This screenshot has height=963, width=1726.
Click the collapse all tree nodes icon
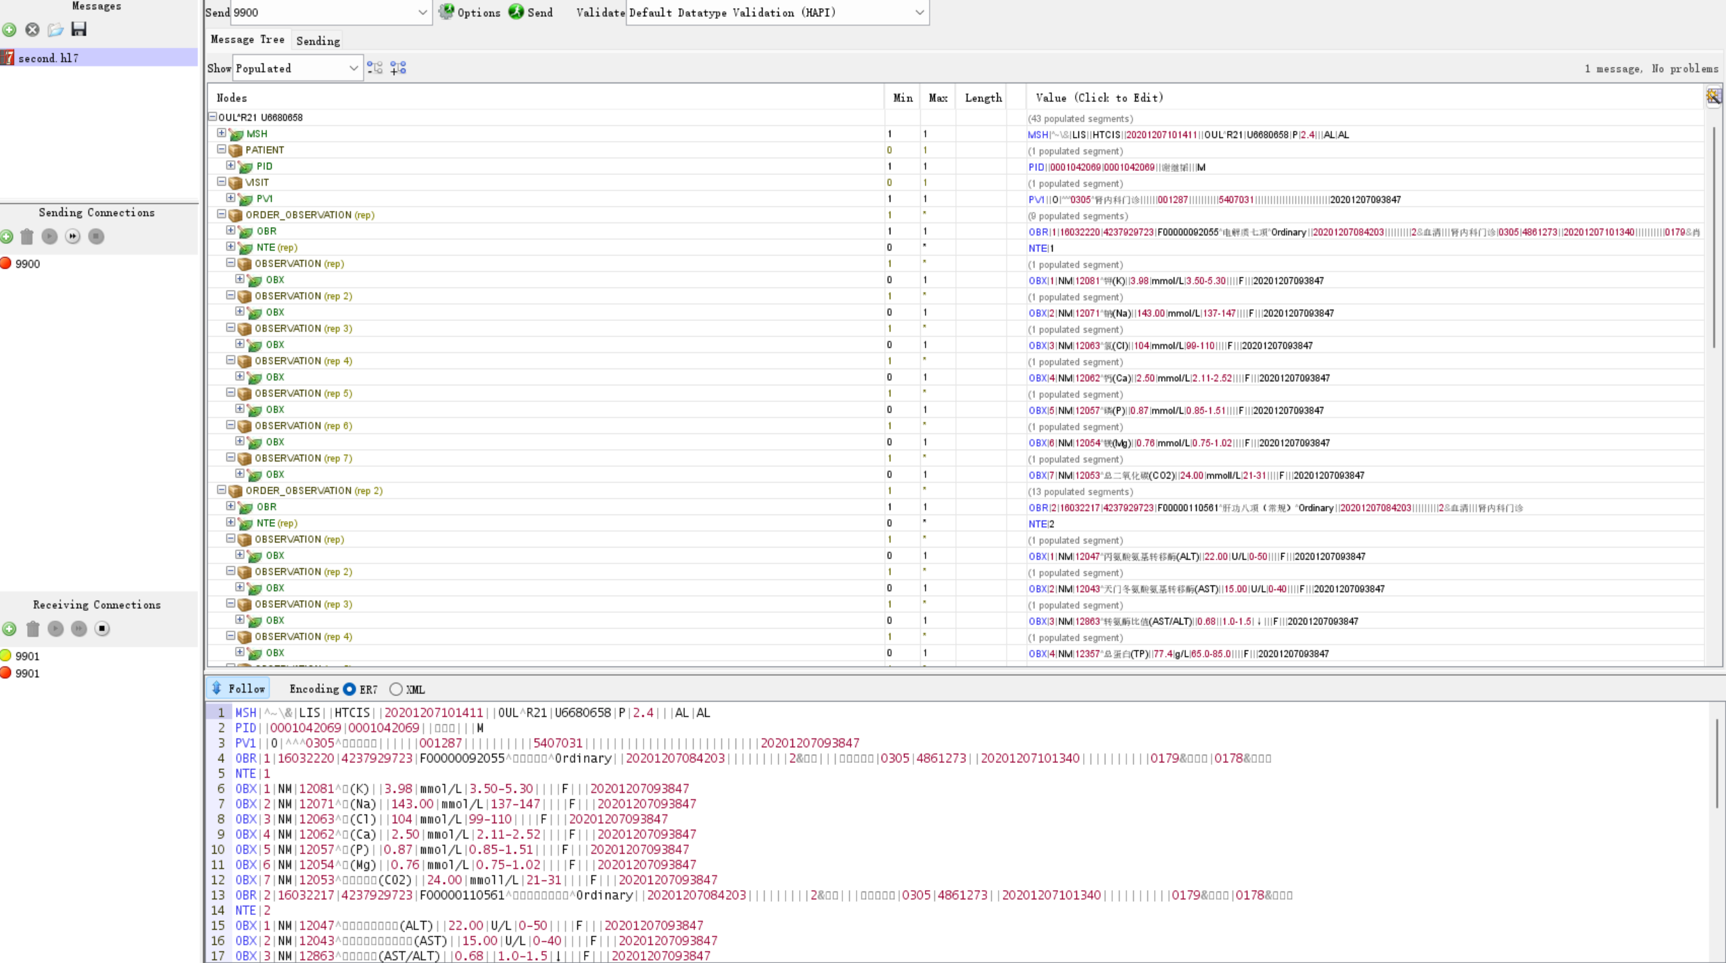click(375, 68)
